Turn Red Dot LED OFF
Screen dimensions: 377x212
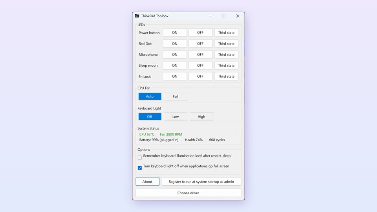tap(200, 44)
